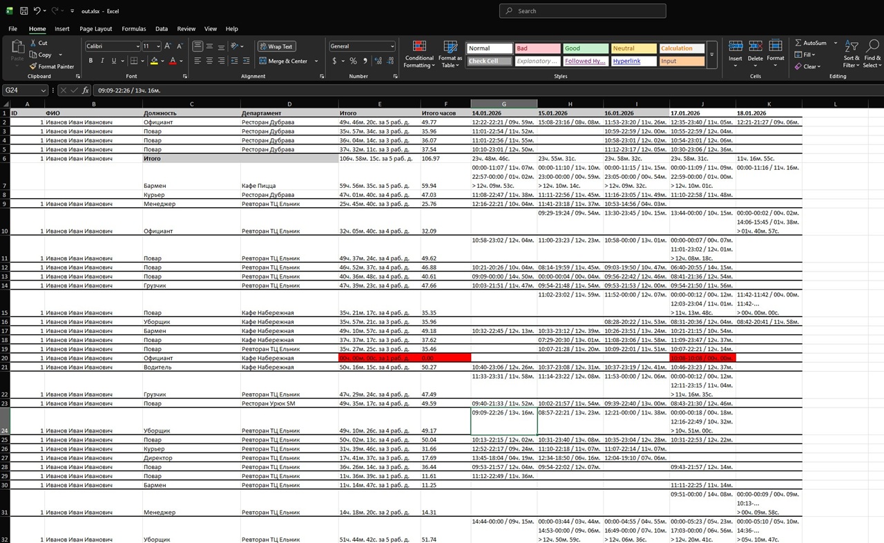Toggle Bold formatting
Screen dimensions: 884x543
click(x=90, y=61)
